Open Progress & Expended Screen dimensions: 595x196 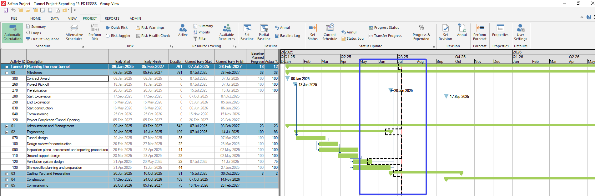pos(421,33)
